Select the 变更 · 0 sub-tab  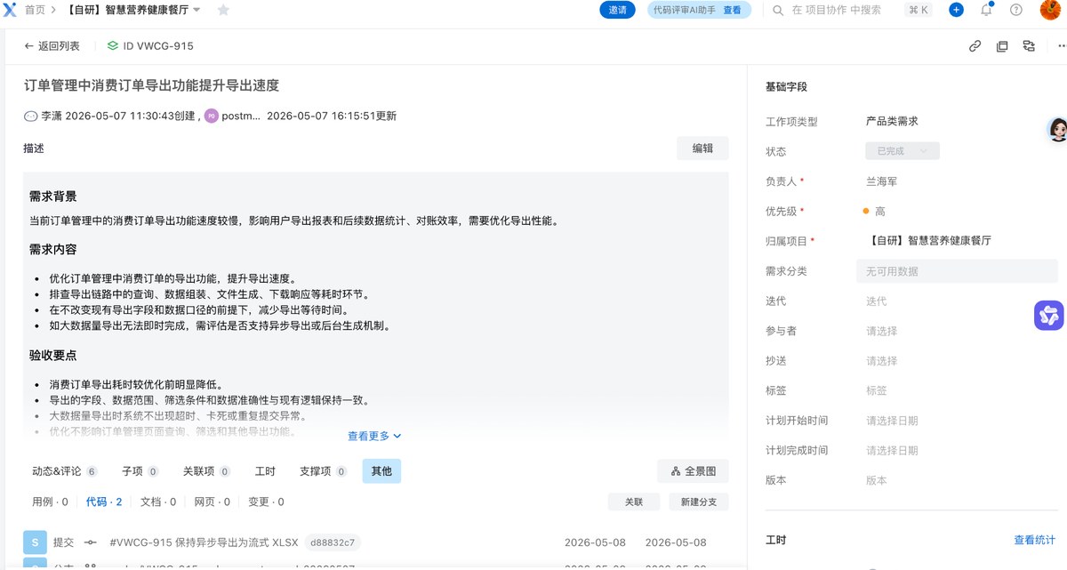(x=266, y=502)
